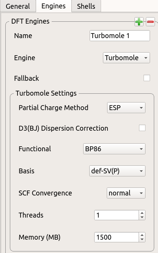Open the Basis dropdown showing def-SV(P)
This screenshot has height=253, width=158.
click(117, 171)
